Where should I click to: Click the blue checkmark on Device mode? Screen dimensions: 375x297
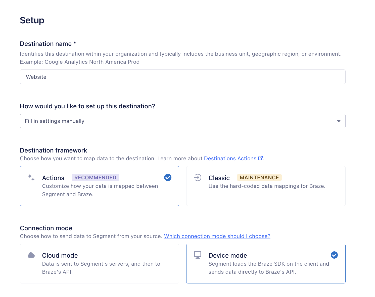coord(334,255)
